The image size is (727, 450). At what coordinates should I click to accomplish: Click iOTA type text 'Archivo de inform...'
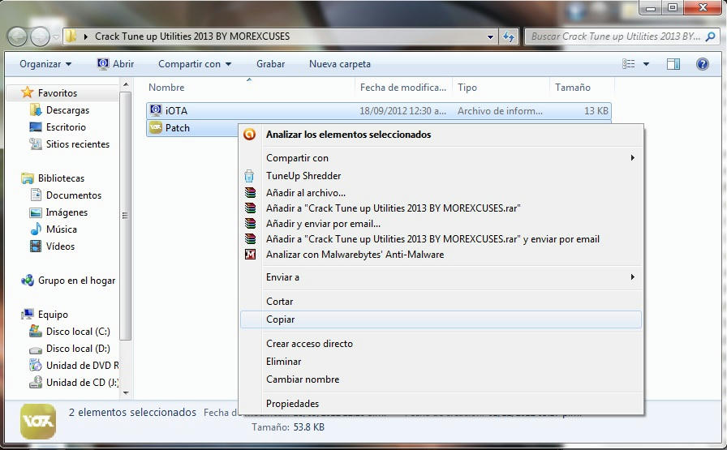pyautogui.click(x=500, y=111)
